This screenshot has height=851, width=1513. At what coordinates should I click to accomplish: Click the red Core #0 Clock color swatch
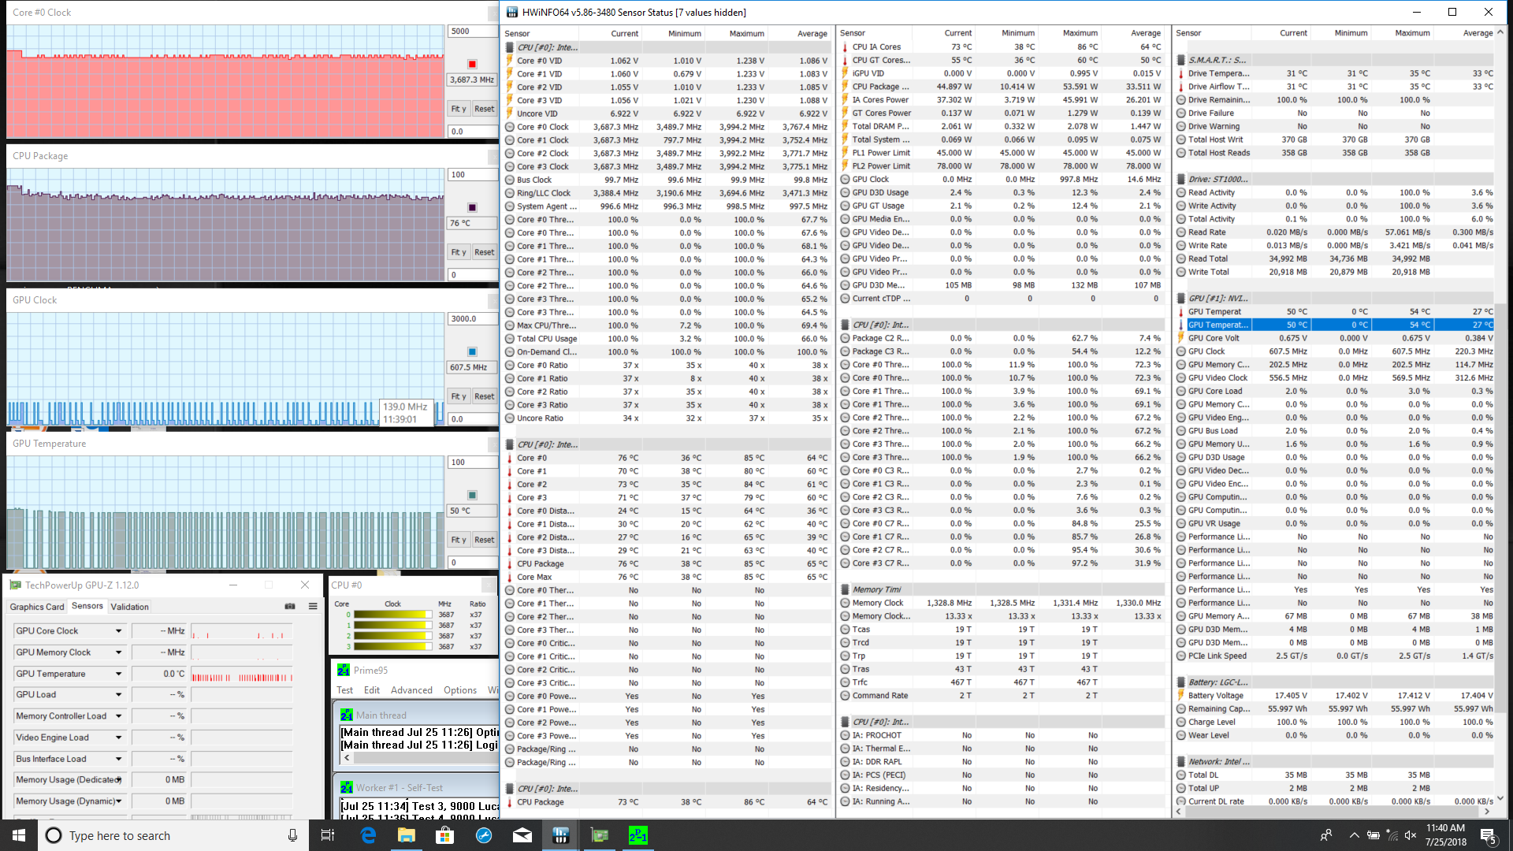pyautogui.click(x=472, y=64)
